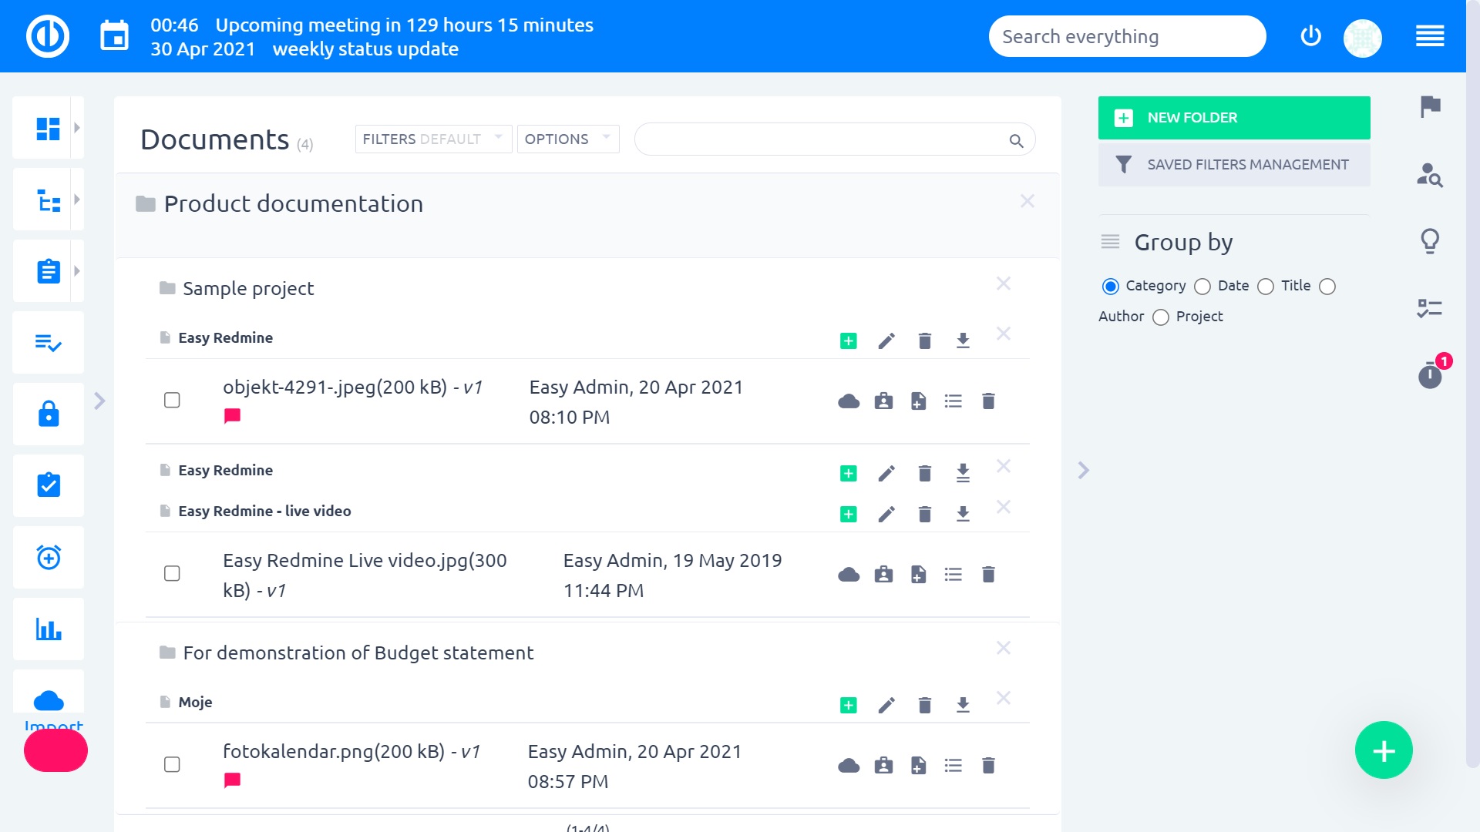Open the stopwatch timer with badge 1
This screenshot has width=1480, height=832.
point(1431,375)
